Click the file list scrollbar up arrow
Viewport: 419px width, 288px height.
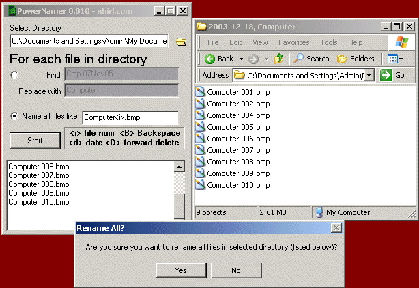pyautogui.click(x=179, y=167)
